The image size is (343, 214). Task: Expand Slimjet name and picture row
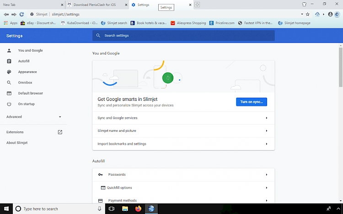[x=183, y=131]
